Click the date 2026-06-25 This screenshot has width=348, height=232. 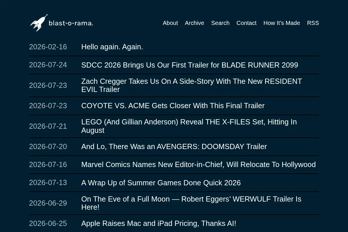48,223
